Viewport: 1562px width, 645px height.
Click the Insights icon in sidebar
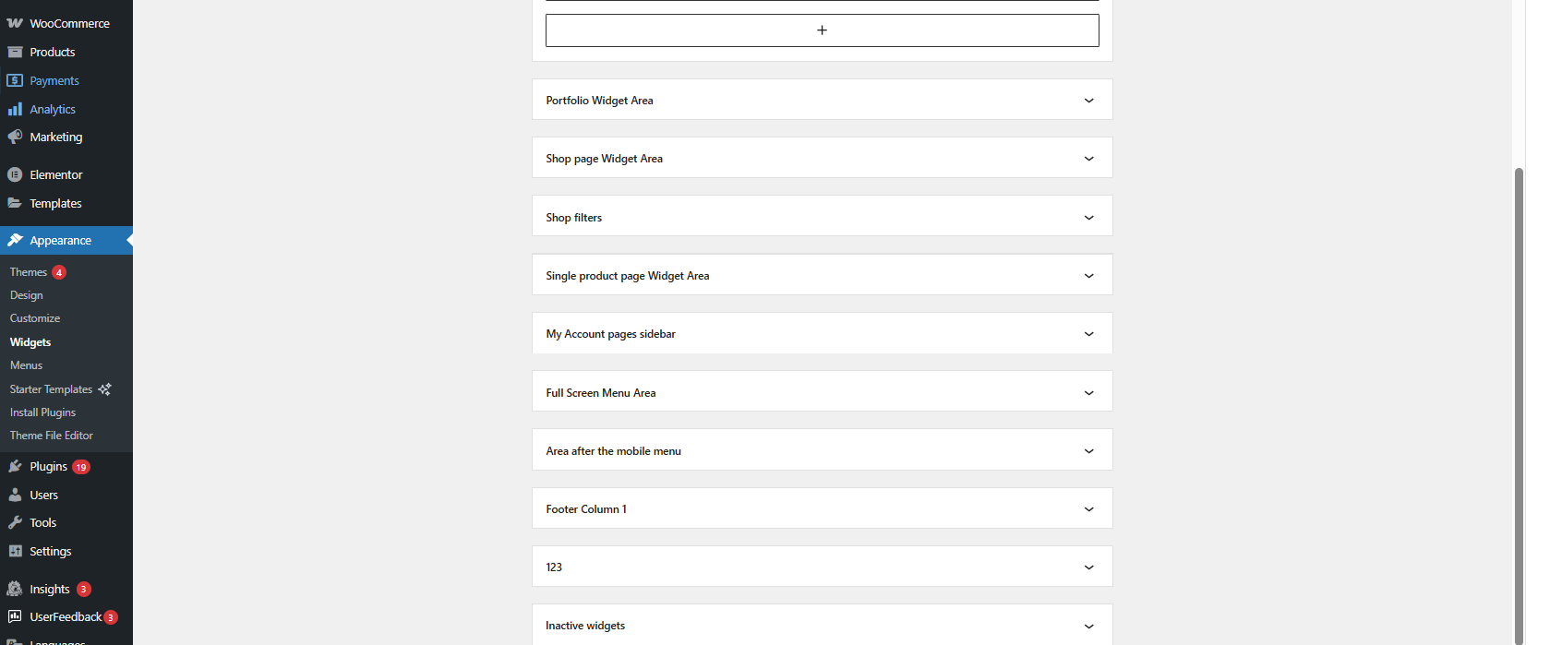tap(15, 589)
